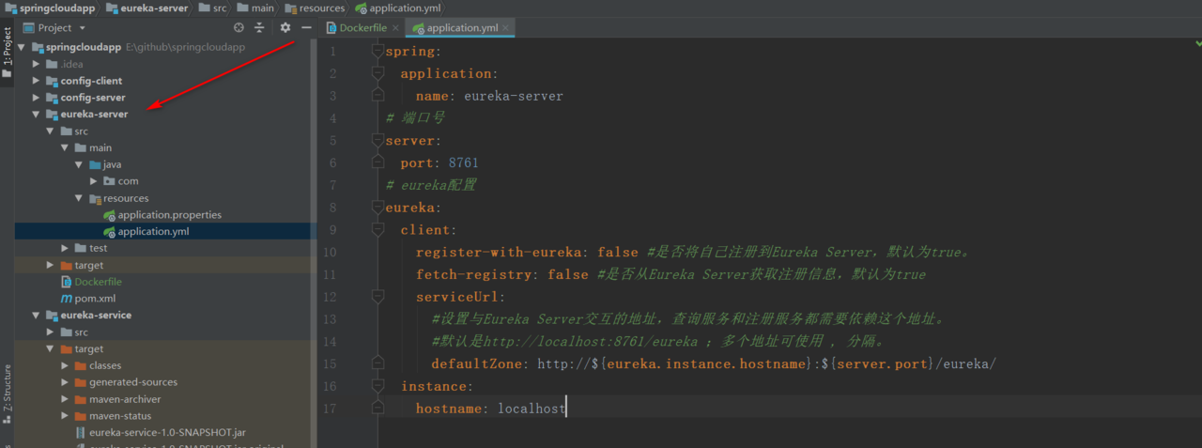Collapse the eureka-server module arrow
1202x448 pixels.
click(37, 115)
